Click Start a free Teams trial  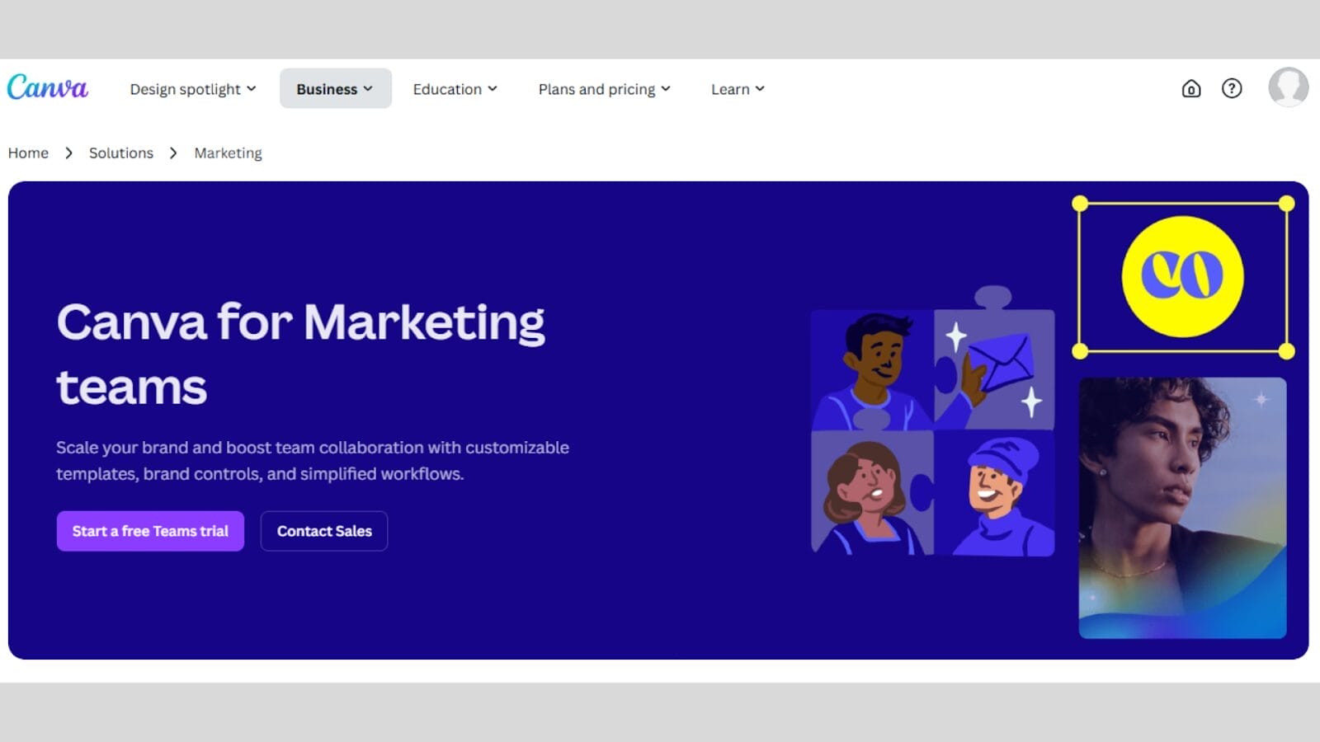pyautogui.click(x=150, y=531)
